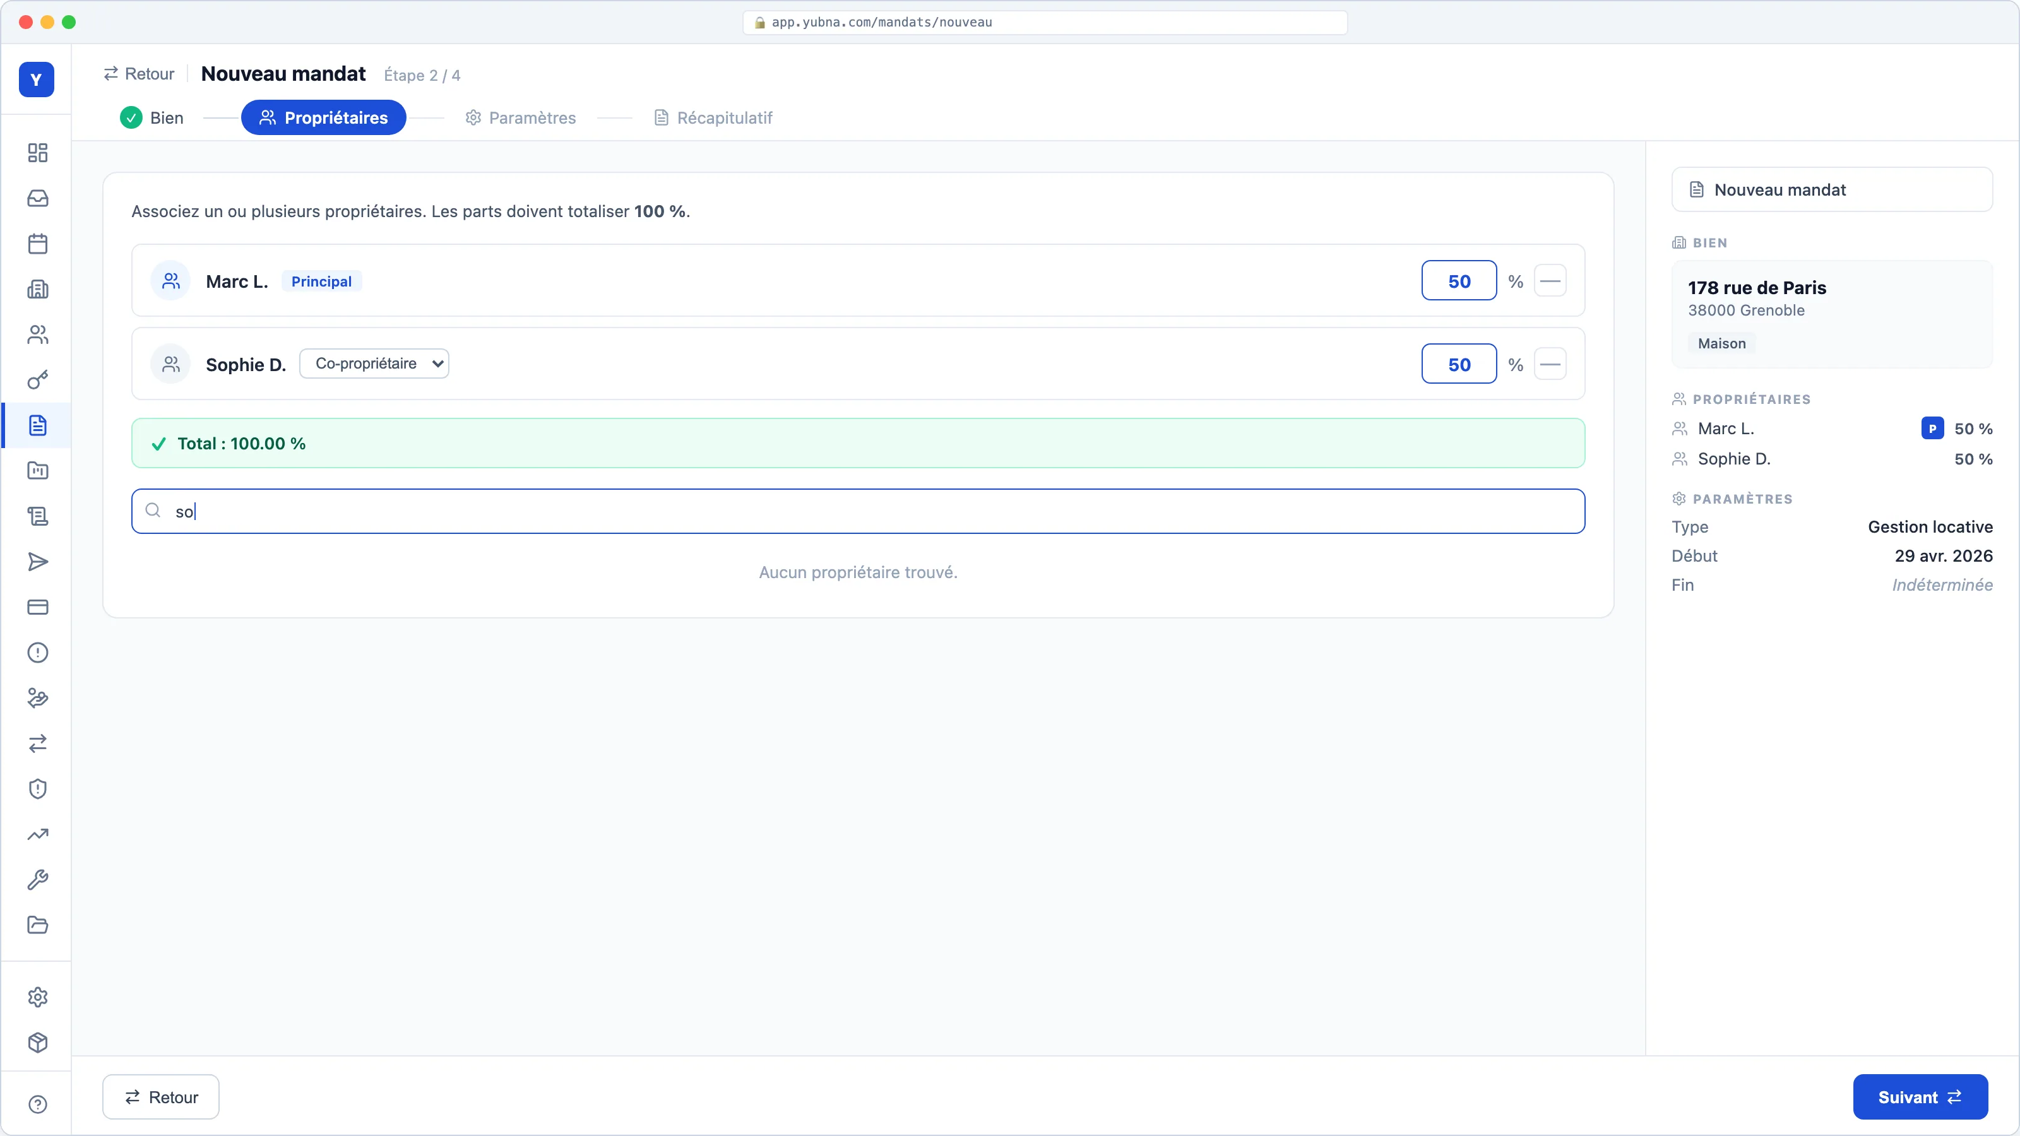Go to the Bien step
Screen dimensions: 2020x1136
coord(152,117)
